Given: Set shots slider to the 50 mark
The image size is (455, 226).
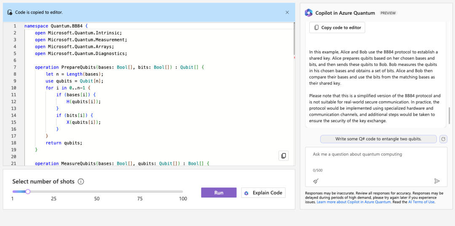Looking at the screenshot, I should tap(97, 192).
